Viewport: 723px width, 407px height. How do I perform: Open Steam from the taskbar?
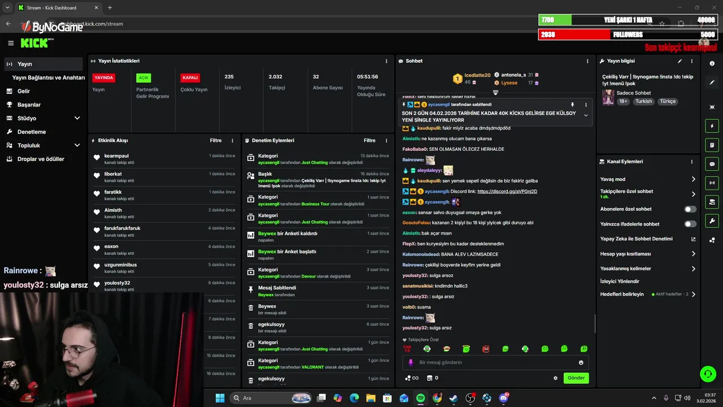point(453,398)
